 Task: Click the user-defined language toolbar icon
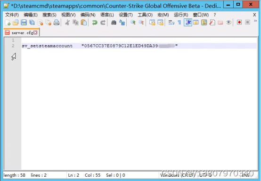tap(196, 22)
